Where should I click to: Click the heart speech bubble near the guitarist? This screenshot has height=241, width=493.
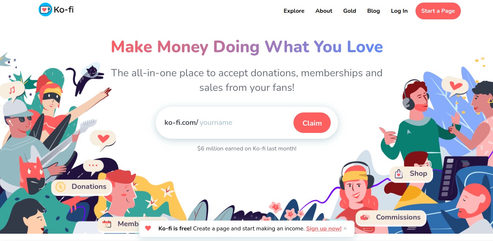point(103,139)
